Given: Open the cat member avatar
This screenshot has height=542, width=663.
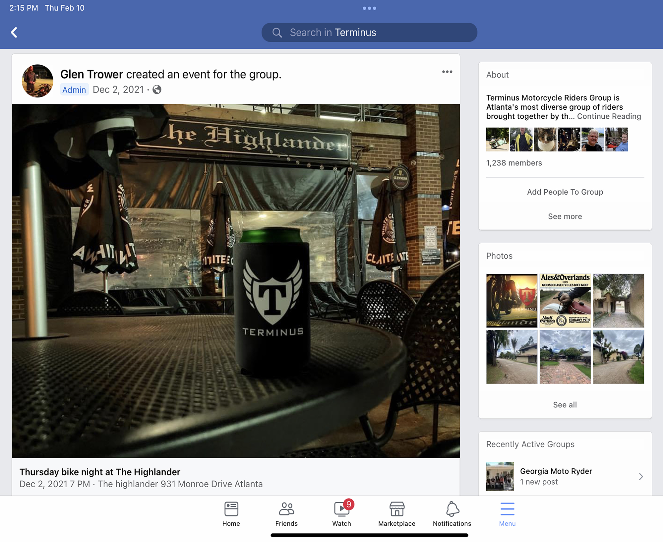Looking at the screenshot, I should tap(545, 140).
